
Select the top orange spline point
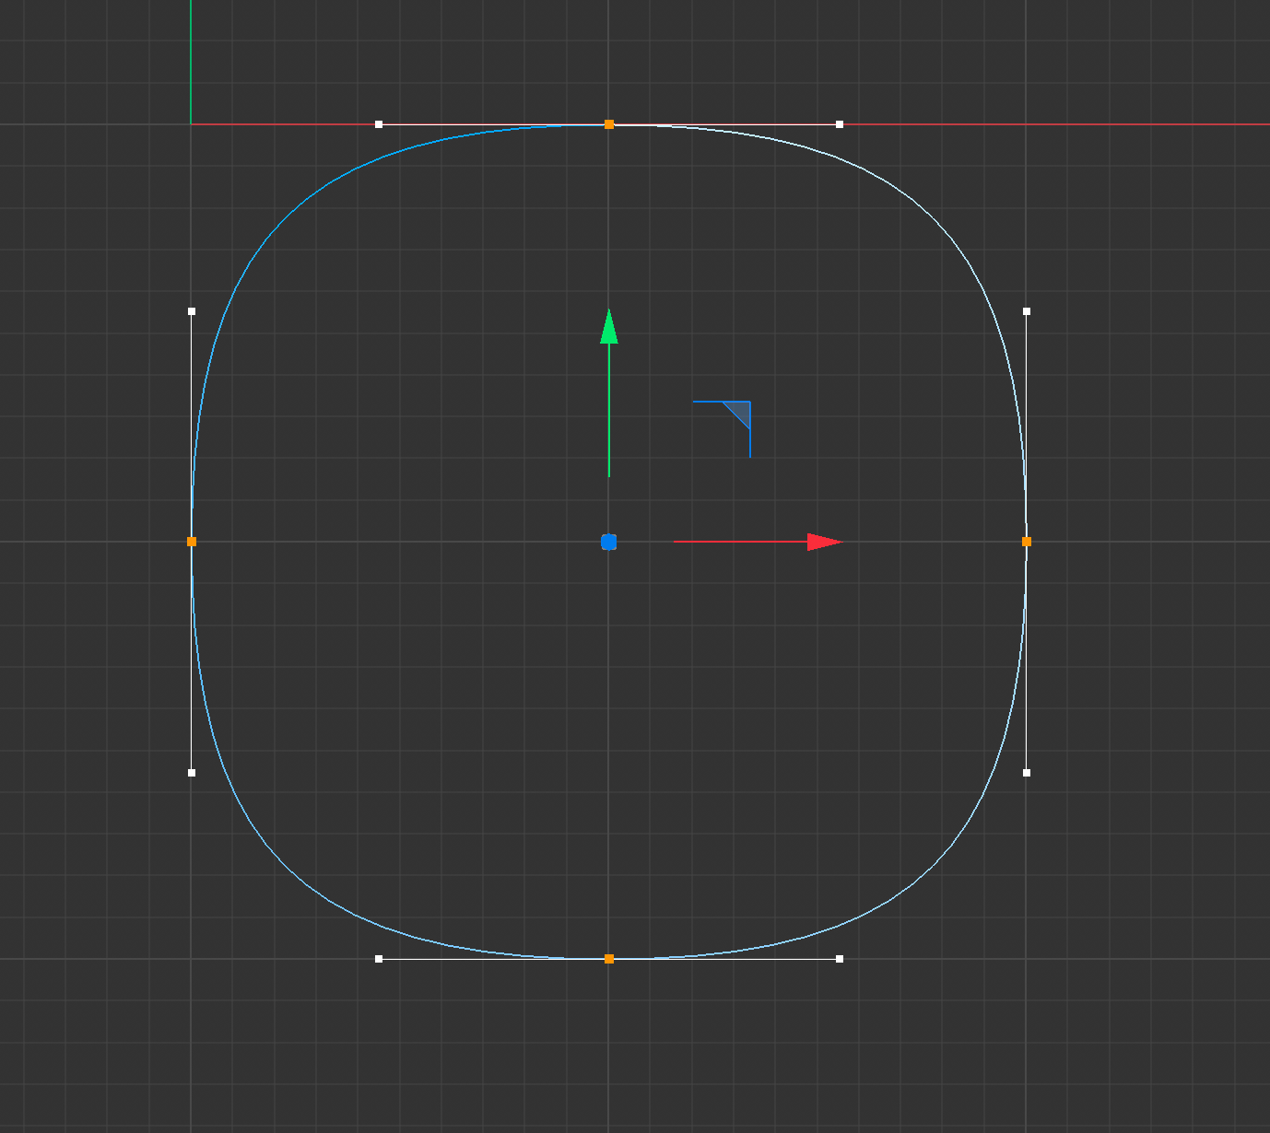[609, 124]
